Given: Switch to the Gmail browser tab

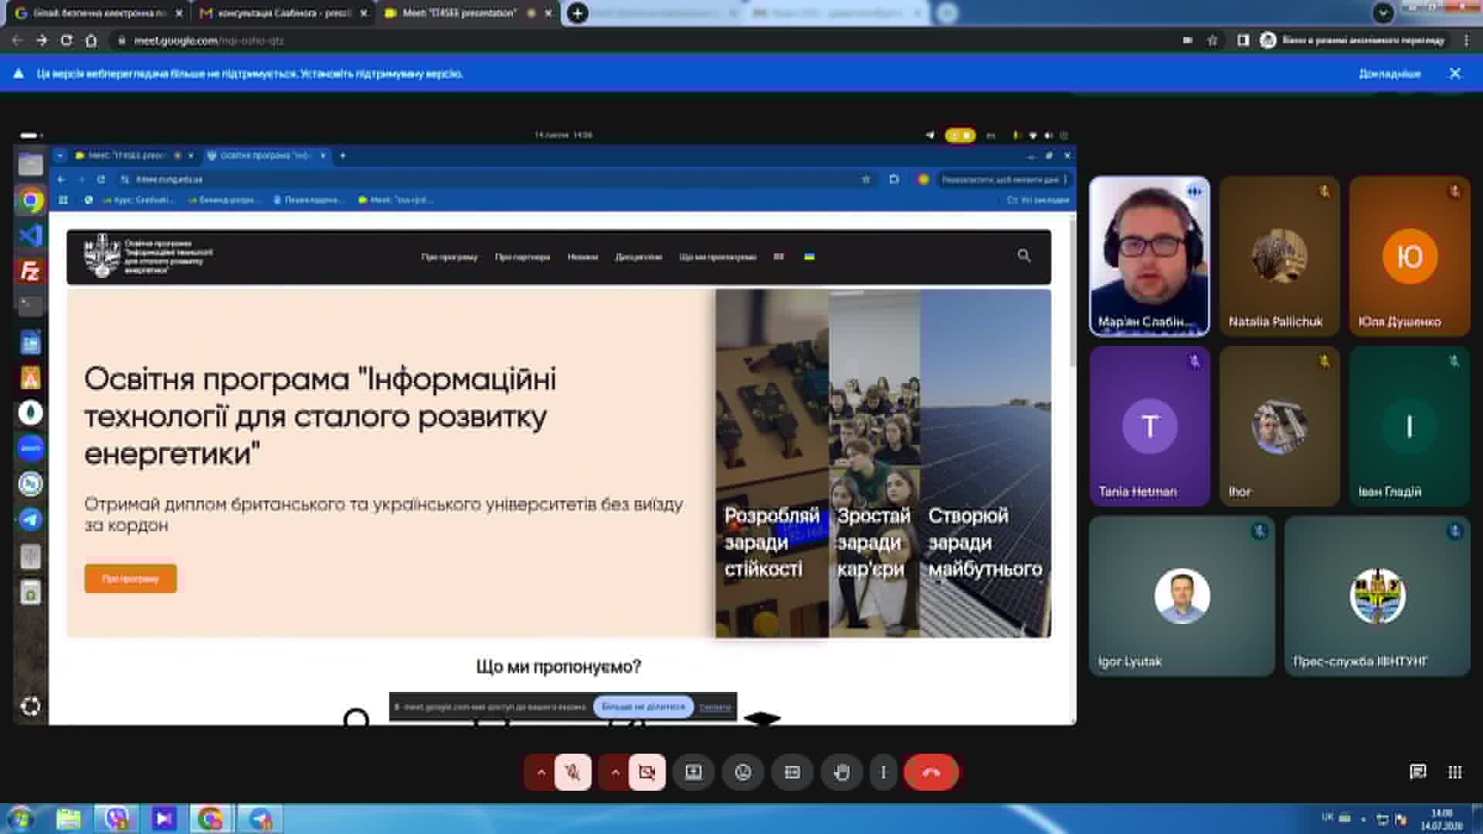Looking at the screenshot, I should coord(99,13).
